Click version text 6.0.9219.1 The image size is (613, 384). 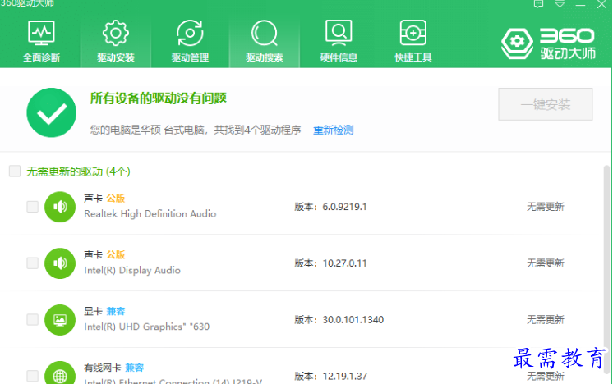pyautogui.click(x=344, y=207)
